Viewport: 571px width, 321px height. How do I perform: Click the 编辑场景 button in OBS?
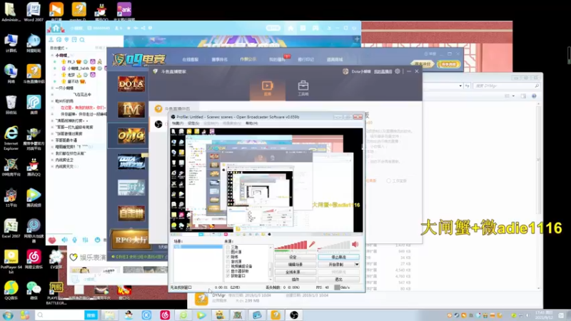tap(295, 265)
